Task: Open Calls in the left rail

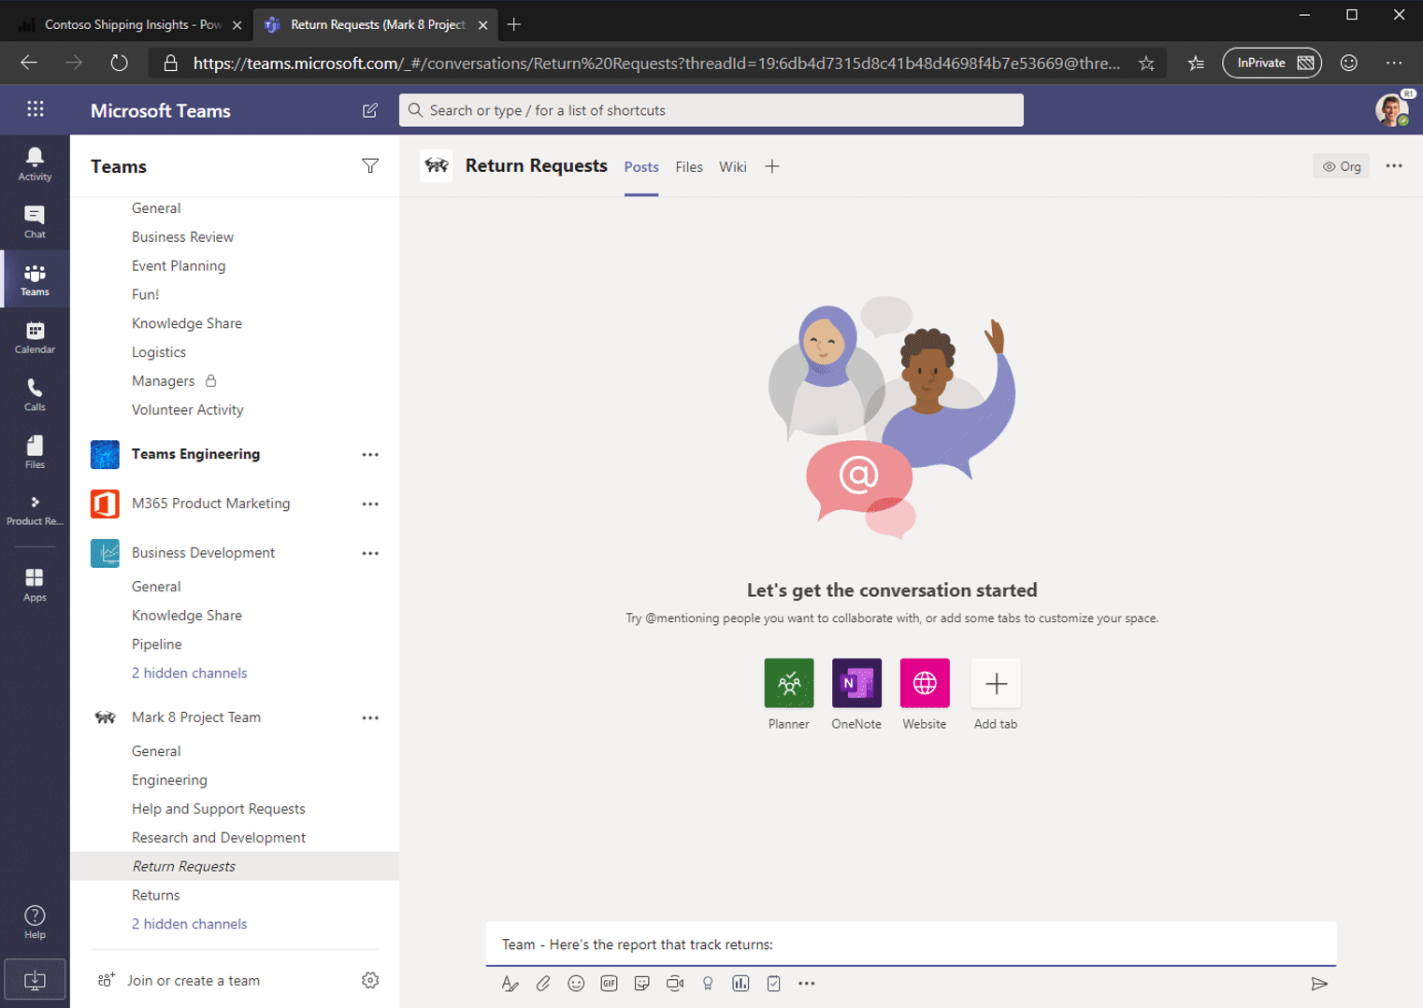Action: tap(35, 394)
